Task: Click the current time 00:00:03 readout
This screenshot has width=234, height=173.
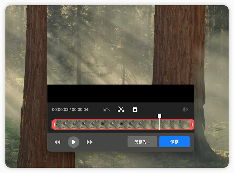Action: pyautogui.click(x=61, y=110)
